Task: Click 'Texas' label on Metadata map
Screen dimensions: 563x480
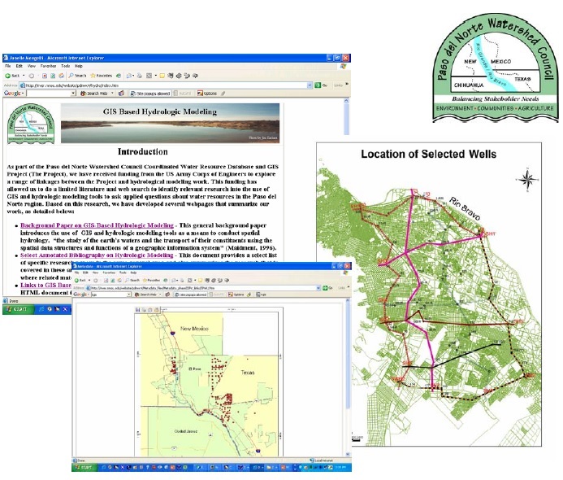Action: [248, 373]
